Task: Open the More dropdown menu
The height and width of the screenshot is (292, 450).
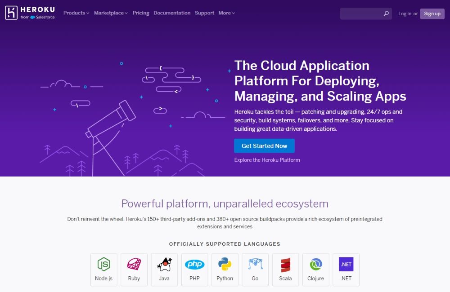Action: (x=226, y=13)
